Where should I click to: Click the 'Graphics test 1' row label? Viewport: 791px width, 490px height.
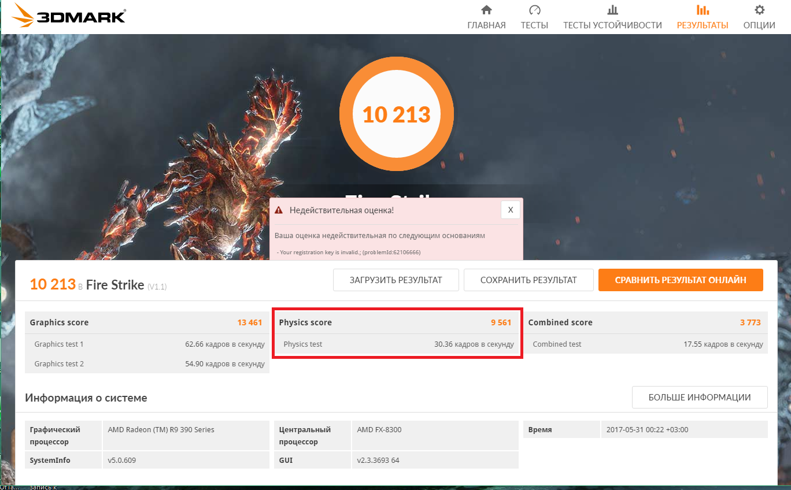click(x=59, y=344)
